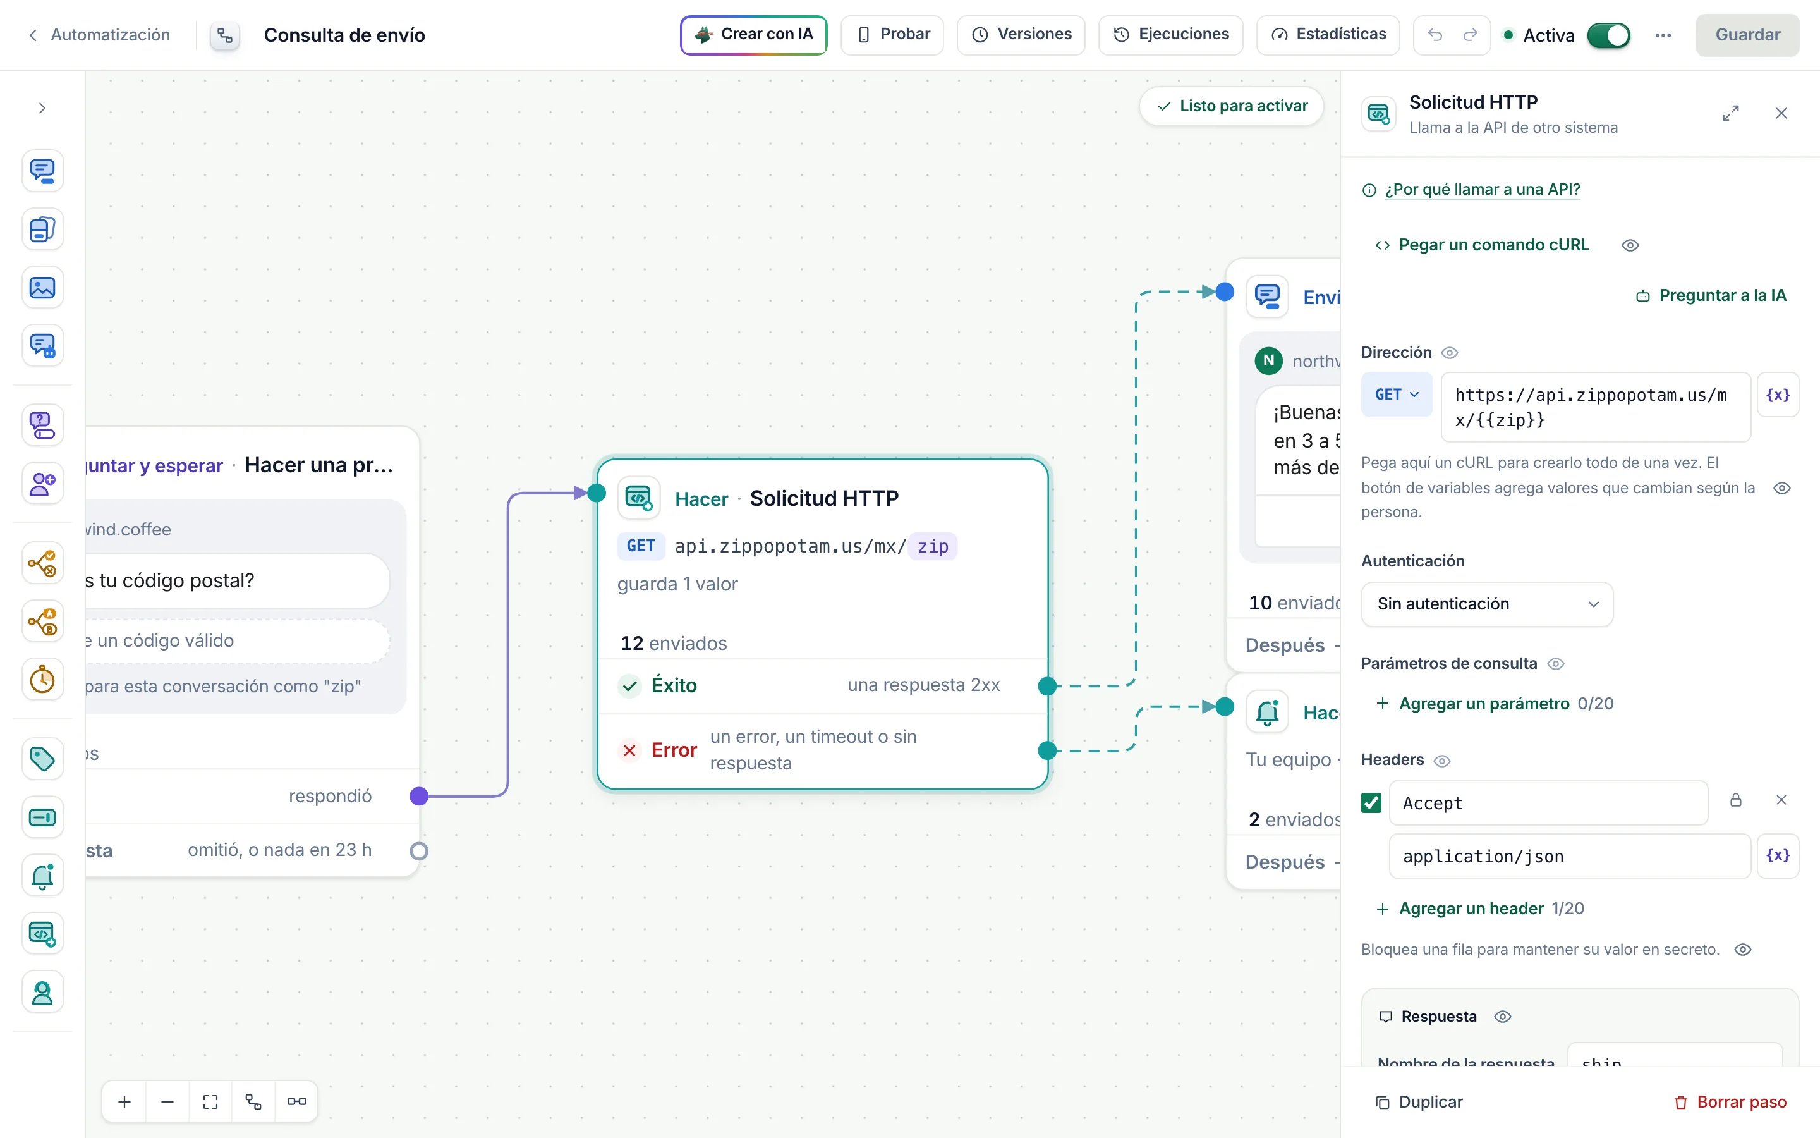Select the image message icon in sidebar
This screenshot has height=1138, width=1820.
pos(42,288)
